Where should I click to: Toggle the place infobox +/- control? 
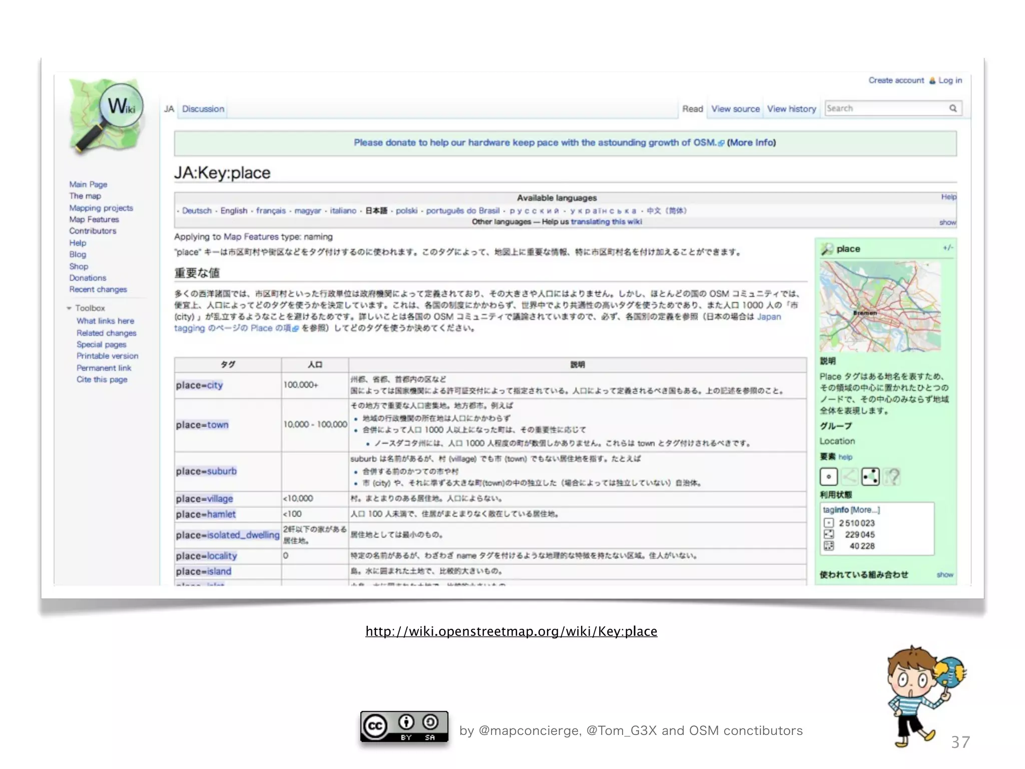[x=948, y=248]
